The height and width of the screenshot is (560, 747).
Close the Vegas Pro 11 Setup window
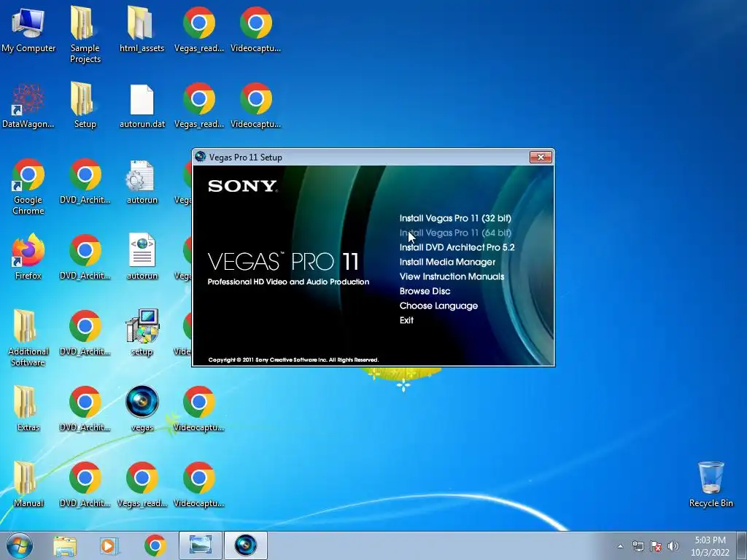[541, 157]
